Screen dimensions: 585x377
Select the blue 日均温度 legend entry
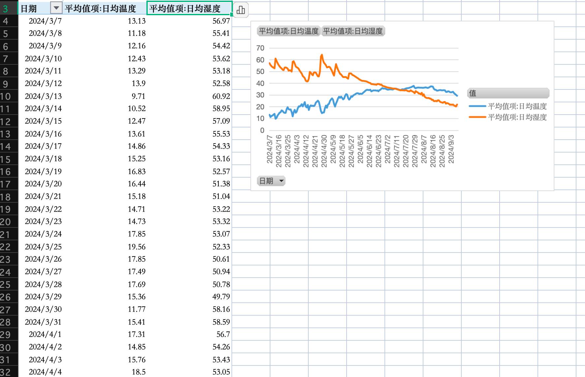pos(508,106)
